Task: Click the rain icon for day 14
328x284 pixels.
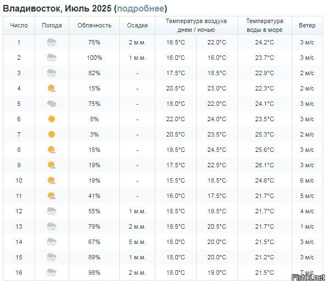Action: [52, 242]
